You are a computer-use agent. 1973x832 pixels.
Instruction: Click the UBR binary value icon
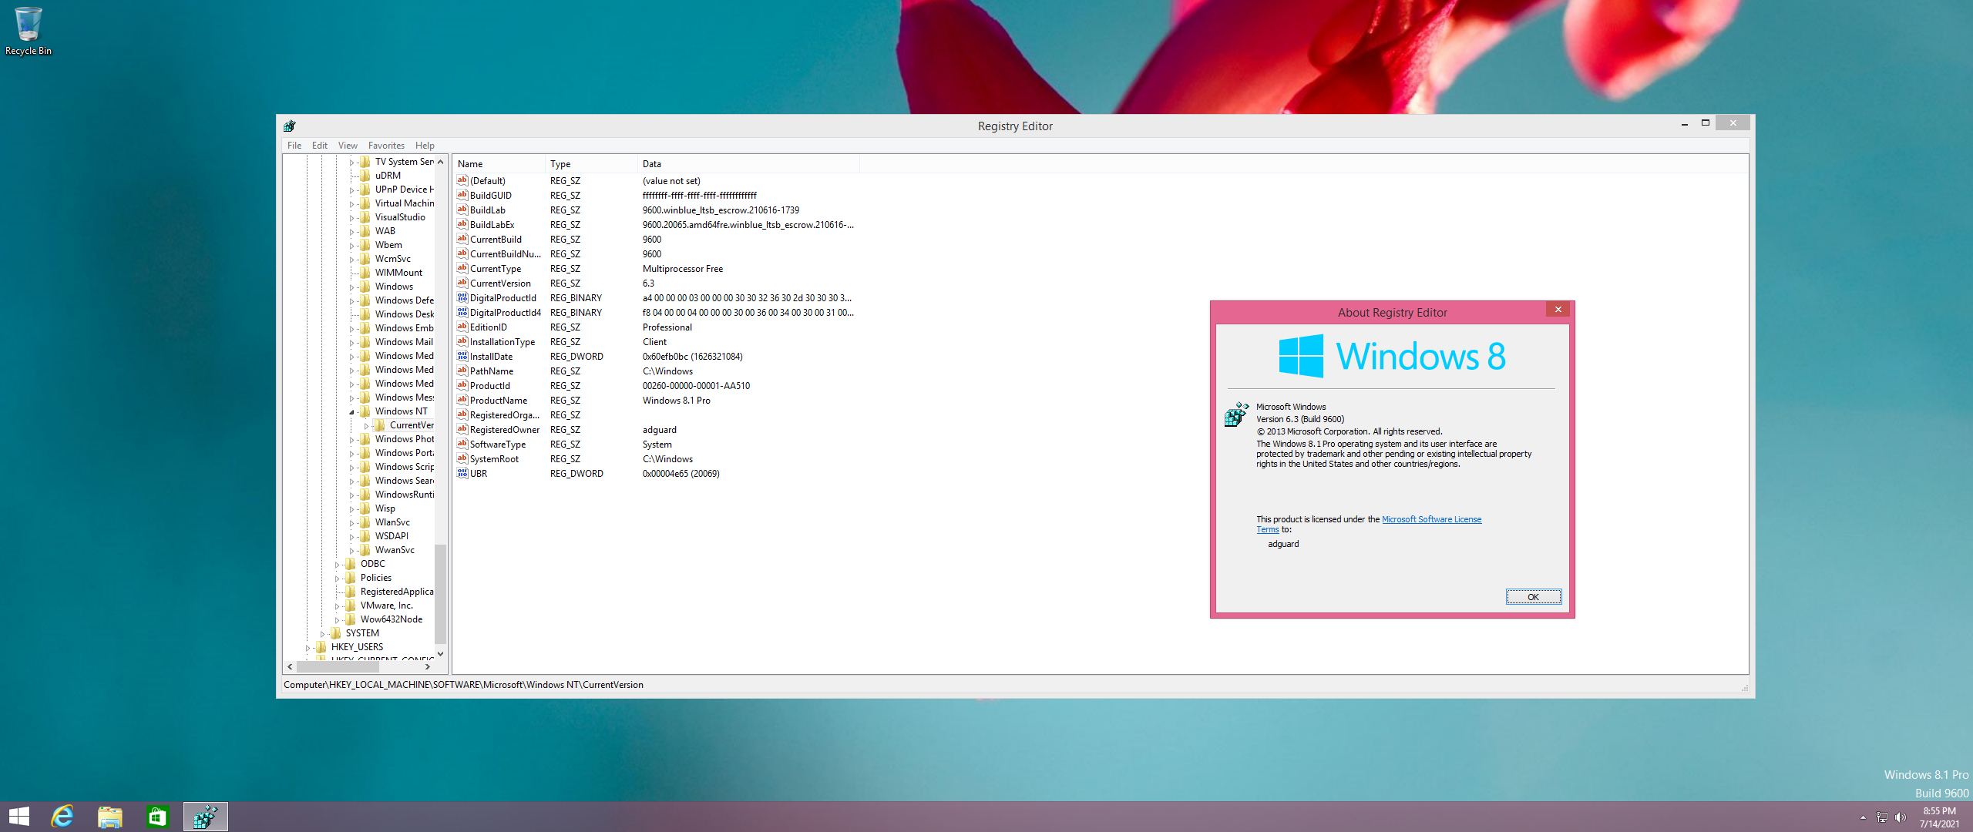(462, 474)
